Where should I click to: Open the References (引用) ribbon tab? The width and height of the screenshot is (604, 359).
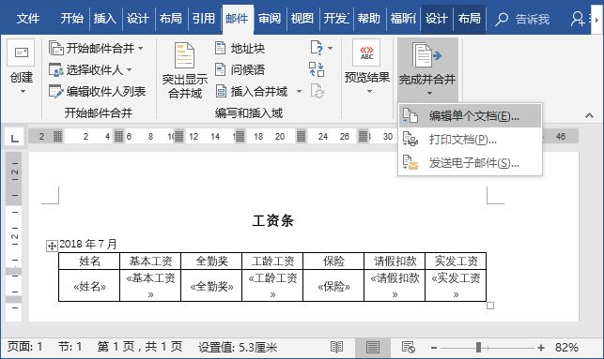coord(204,18)
